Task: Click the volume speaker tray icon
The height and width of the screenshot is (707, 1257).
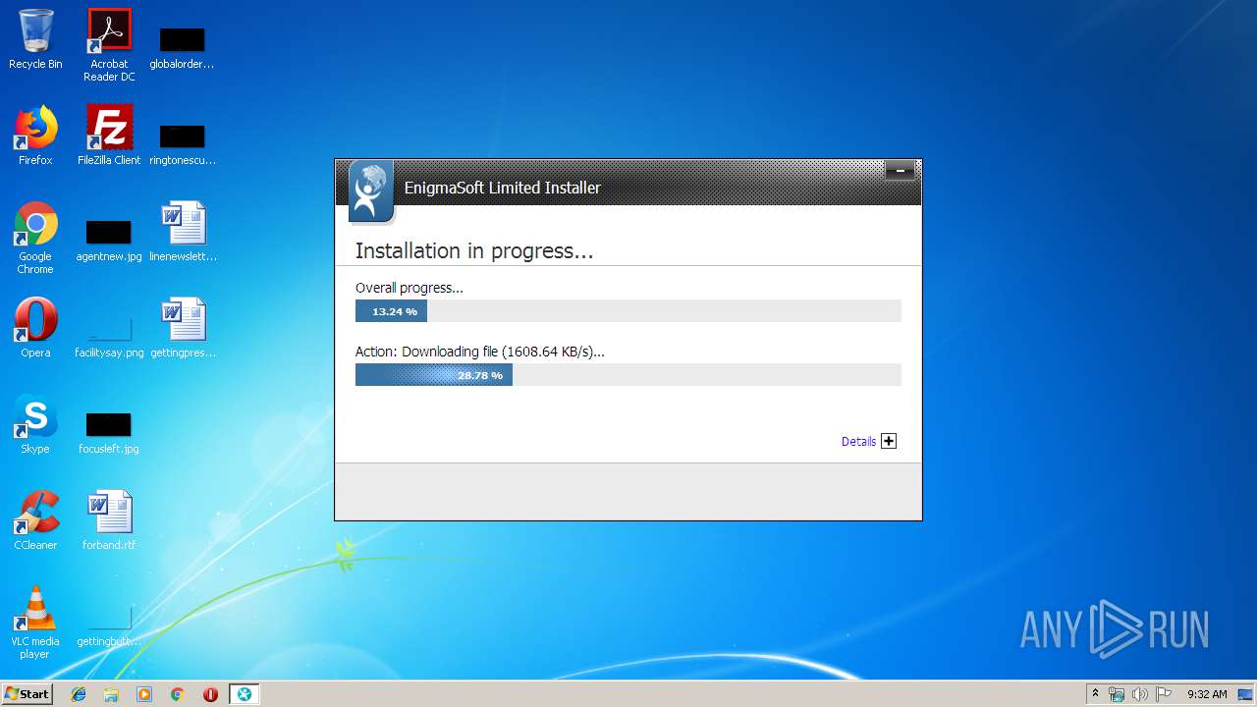Action: [1139, 694]
